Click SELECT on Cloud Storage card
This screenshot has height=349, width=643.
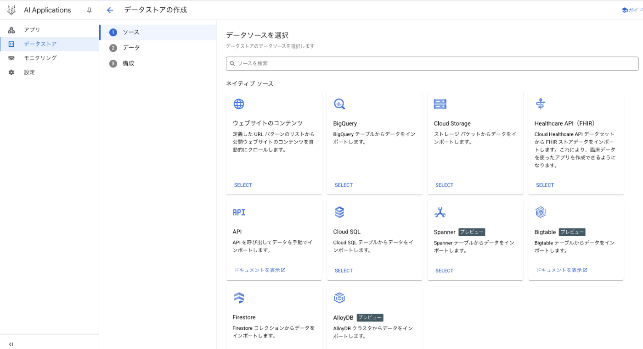444,185
